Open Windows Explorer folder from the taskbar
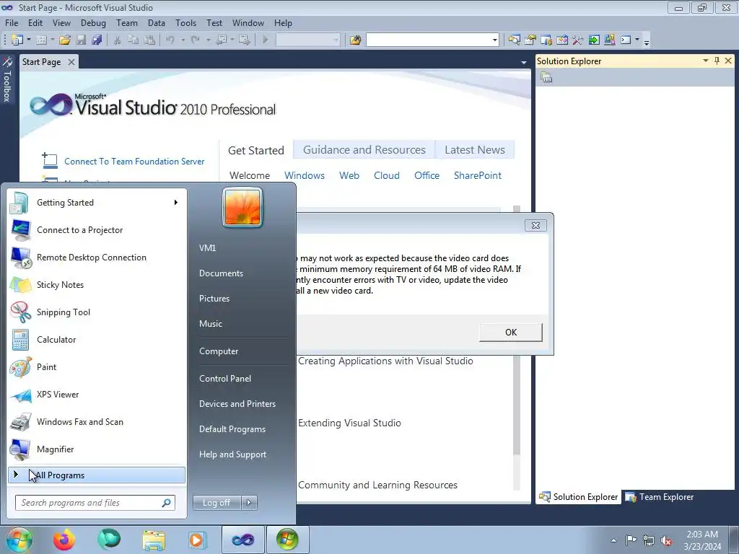Screen dimensions: 739x554 tap(154, 540)
